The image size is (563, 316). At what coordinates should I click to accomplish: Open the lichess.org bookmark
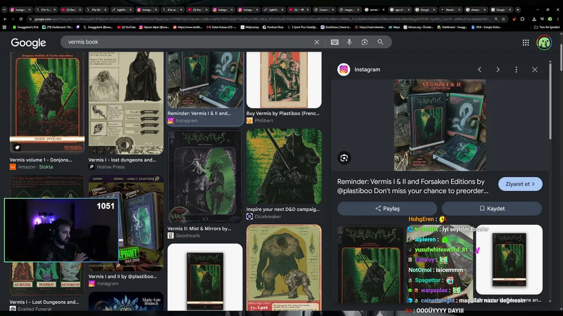[x=417, y=27]
